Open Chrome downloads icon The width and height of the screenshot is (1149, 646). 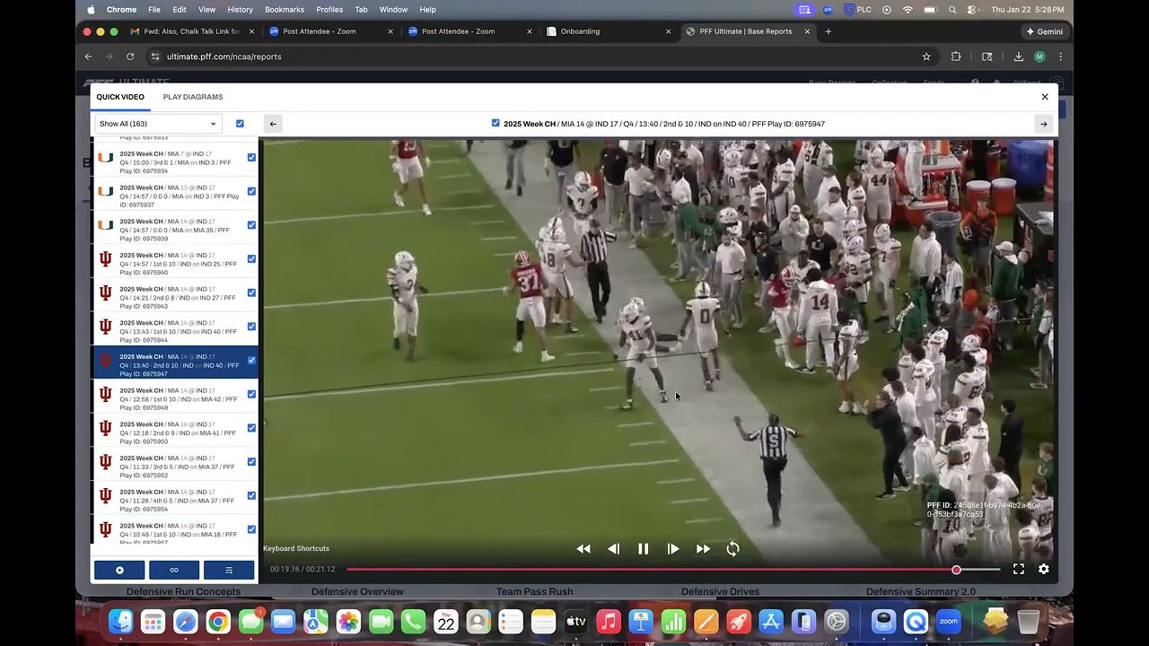click(x=1018, y=57)
